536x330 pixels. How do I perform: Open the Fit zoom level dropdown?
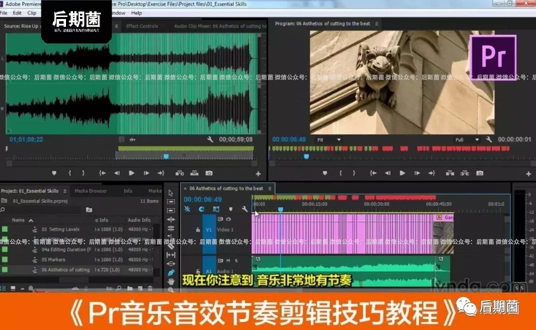tap(329, 139)
